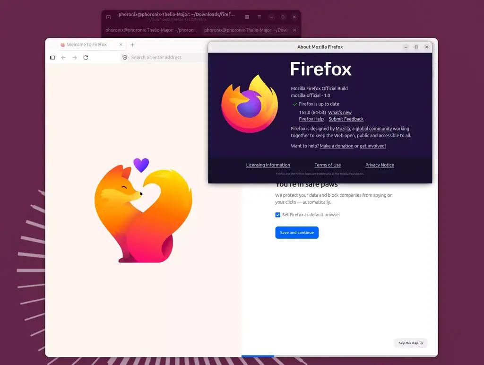The height and width of the screenshot is (365, 484).
Task: Click the Firefox logo in About dialog
Action: coord(250,104)
